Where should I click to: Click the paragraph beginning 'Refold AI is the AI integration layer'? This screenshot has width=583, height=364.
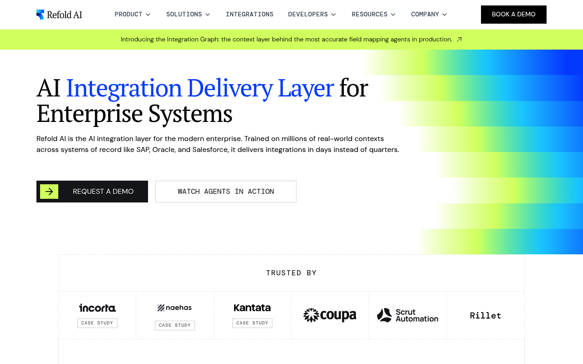(x=218, y=144)
